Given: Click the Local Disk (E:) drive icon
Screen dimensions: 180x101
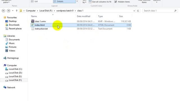Looking at the screenshot, I should pos(7,77).
